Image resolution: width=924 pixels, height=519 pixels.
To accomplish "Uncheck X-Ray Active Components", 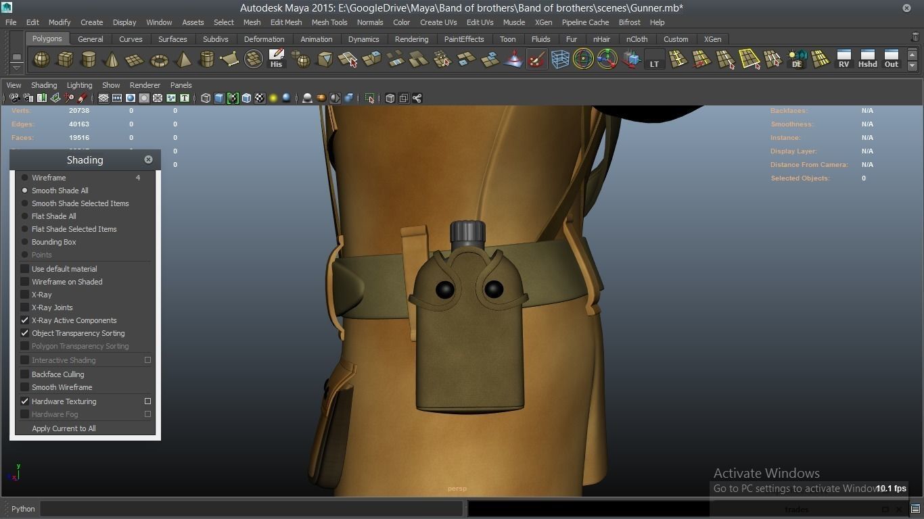I will pos(25,320).
